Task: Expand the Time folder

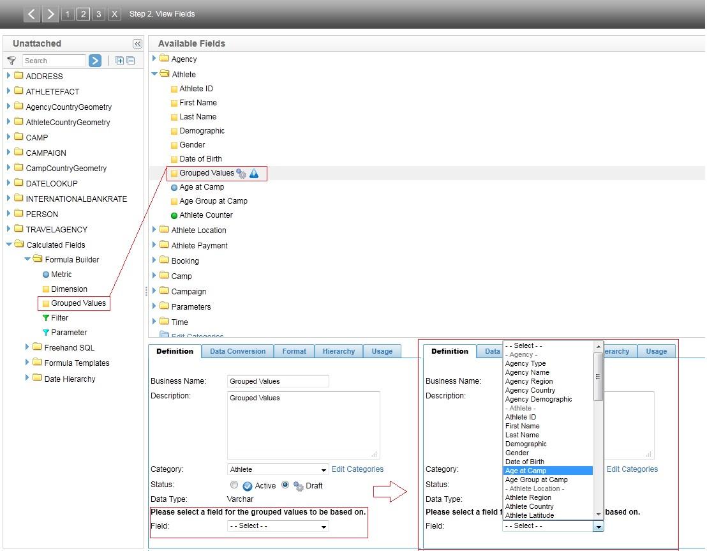Action: pos(154,322)
